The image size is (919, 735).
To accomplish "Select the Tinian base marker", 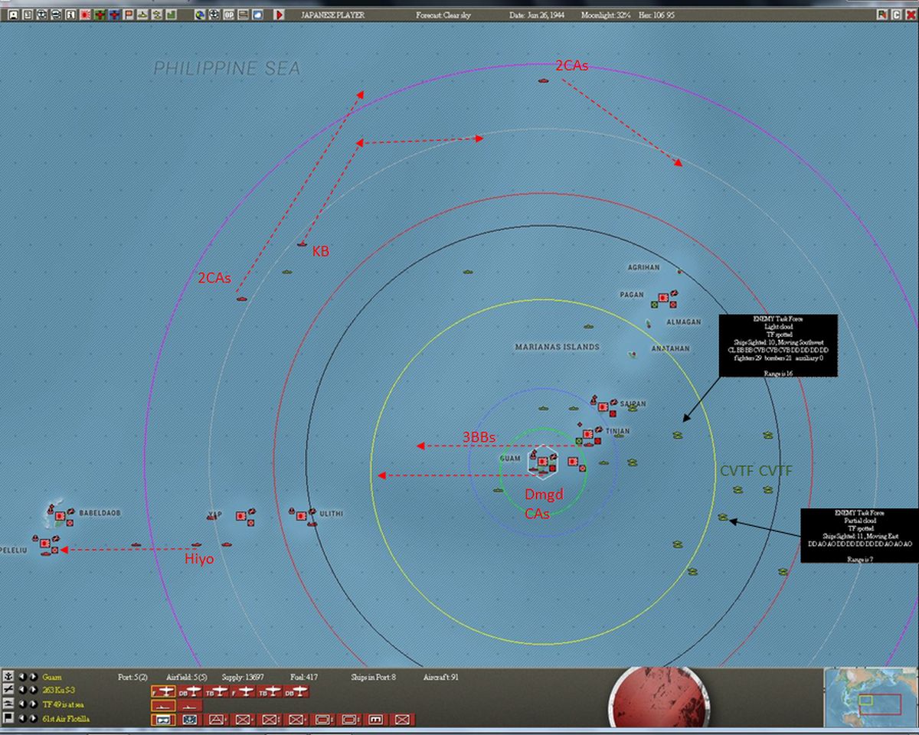I will [x=588, y=434].
